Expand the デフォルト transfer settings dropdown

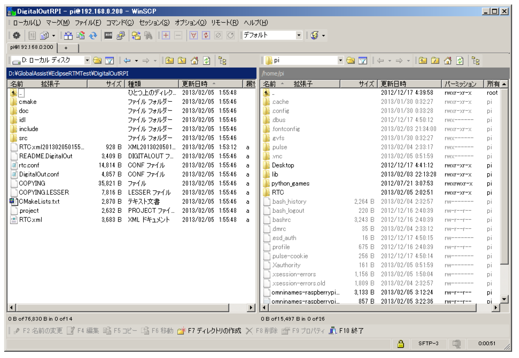tap(299, 35)
